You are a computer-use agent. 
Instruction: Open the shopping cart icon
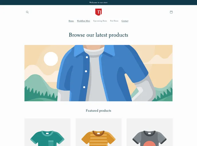pos(171,12)
